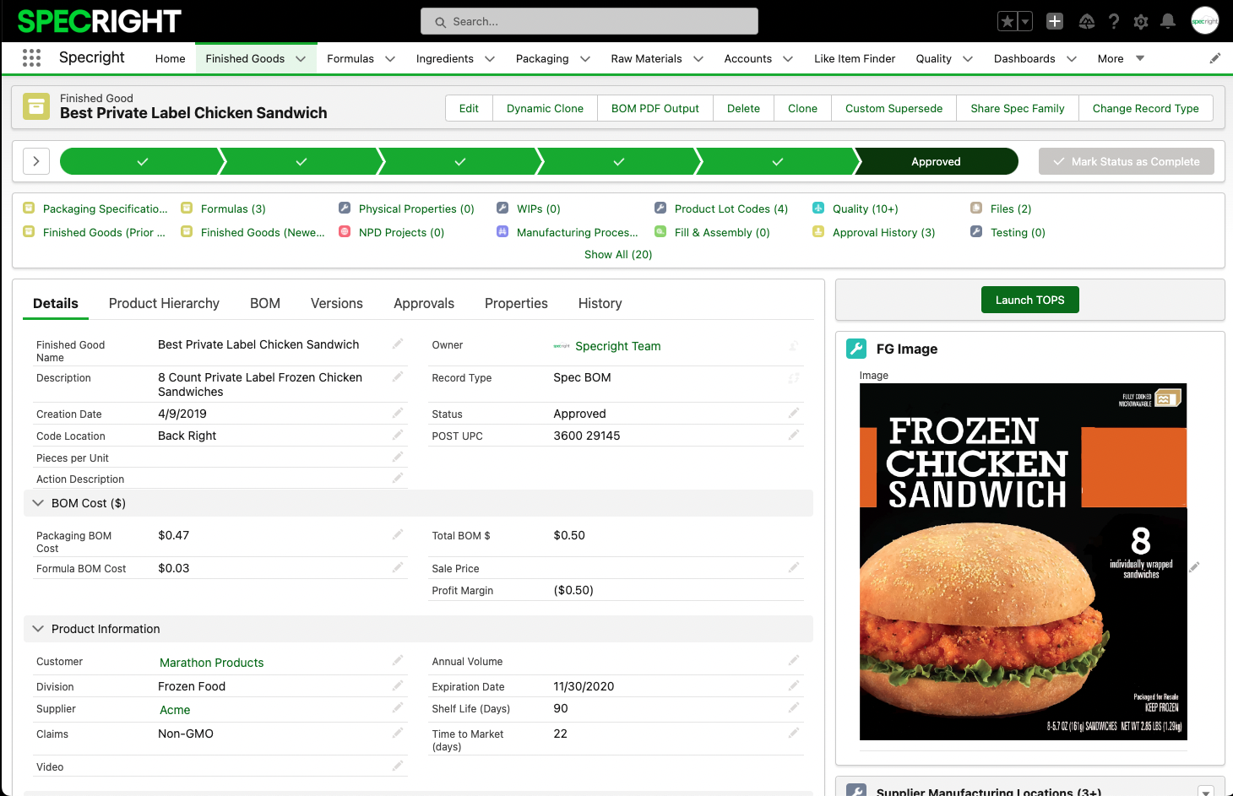Click the Help question mark icon
Viewport: 1233px width, 796px height.
tap(1114, 21)
